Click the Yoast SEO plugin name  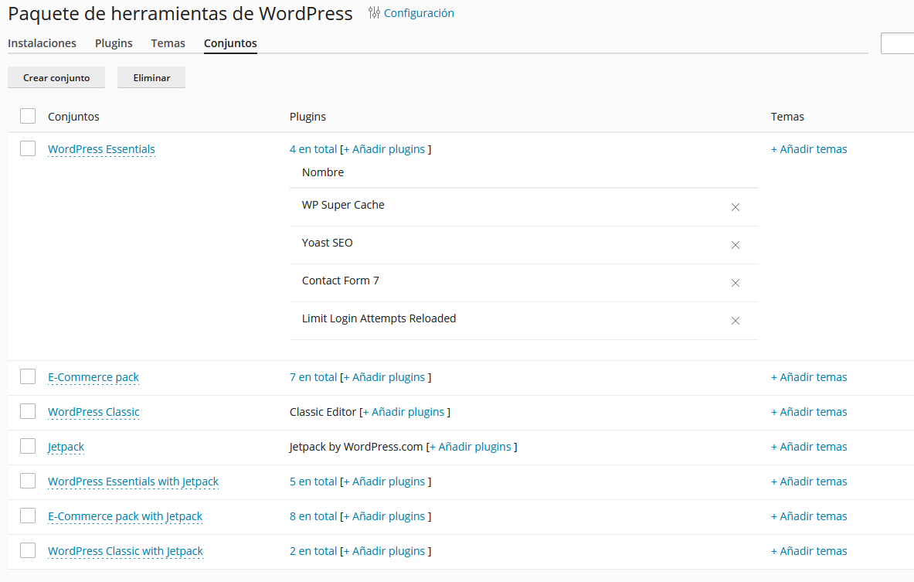[x=327, y=243]
